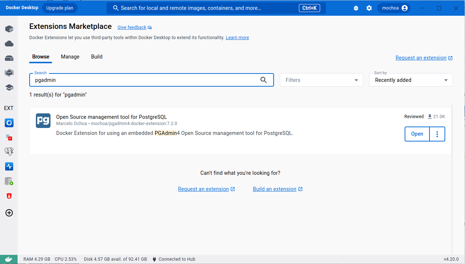Expand the Filters dropdown
This screenshot has height=264, width=465.
(x=321, y=80)
